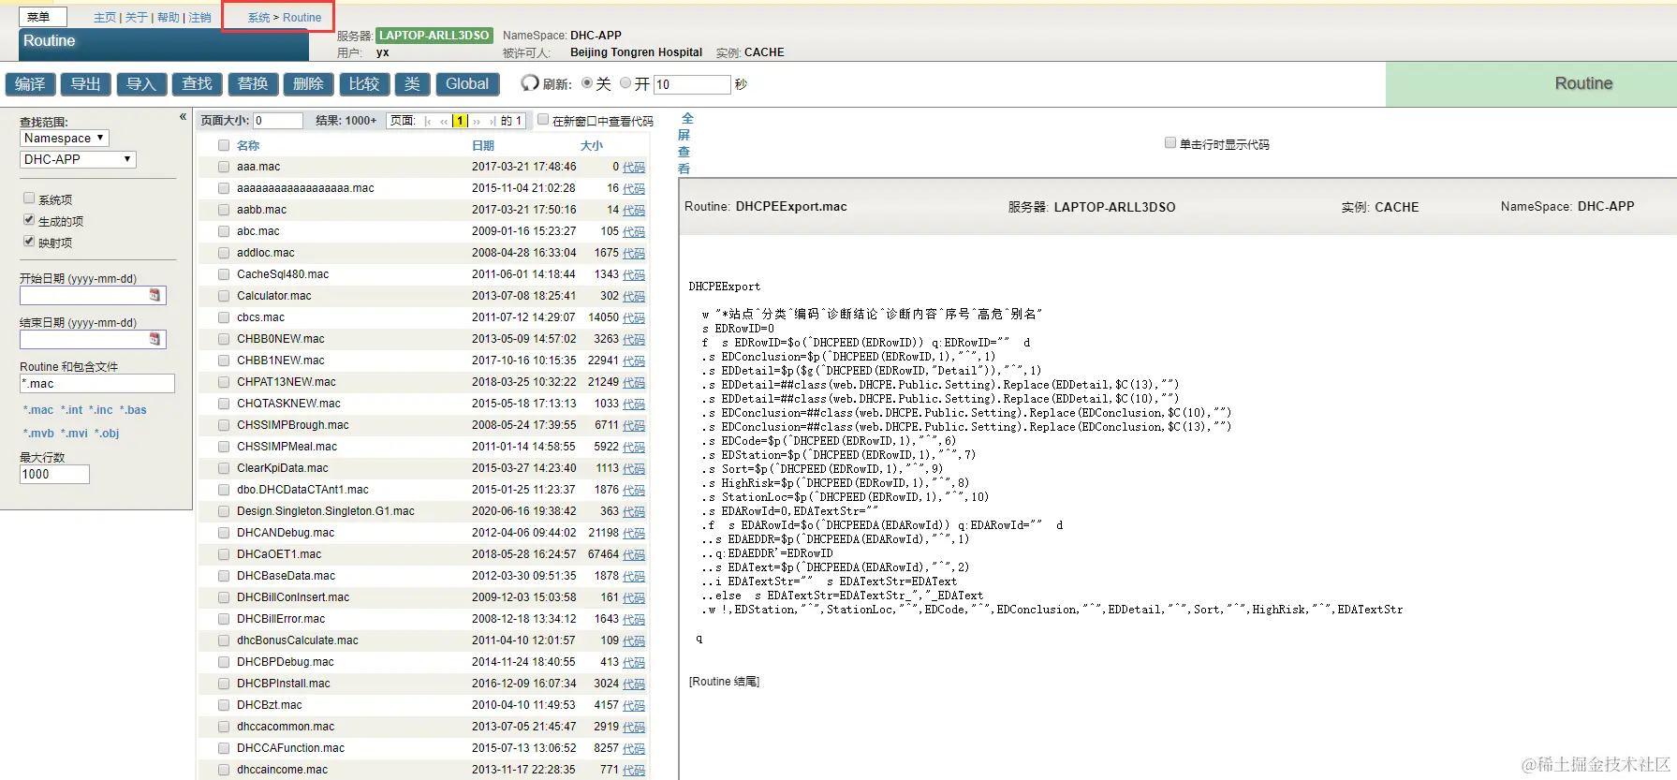Open the Namespace search scope dropdown
Image resolution: width=1677 pixels, height=780 pixels.
coord(65,138)
